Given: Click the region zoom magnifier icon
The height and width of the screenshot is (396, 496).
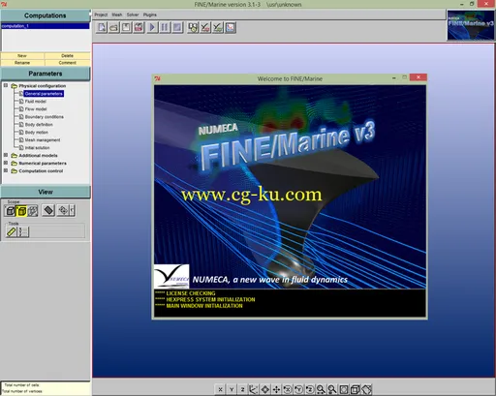Looking at the screenshot, I should 332,389.
